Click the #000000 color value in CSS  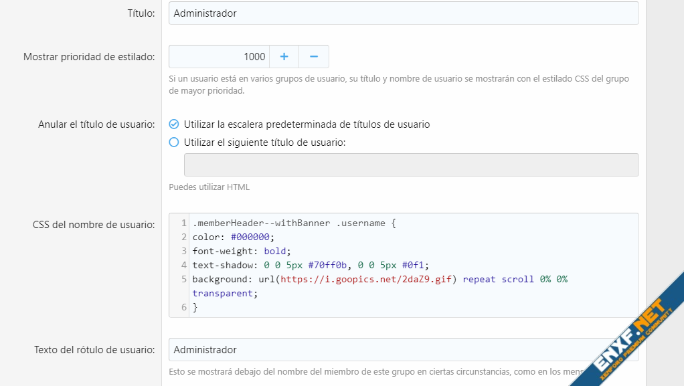click(252, 237)
